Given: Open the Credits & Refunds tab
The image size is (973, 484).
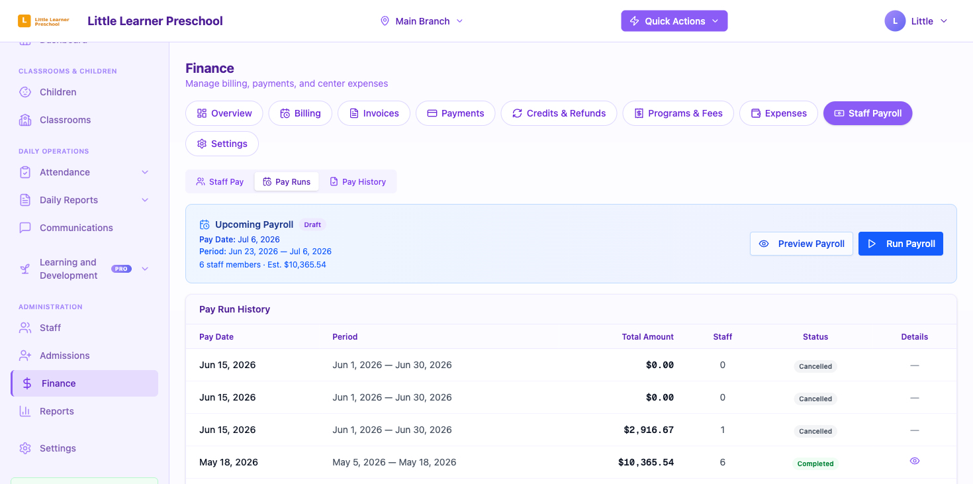Looking at the screenshot, I should tap(559, 113).
